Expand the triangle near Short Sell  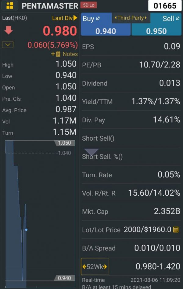91,152
